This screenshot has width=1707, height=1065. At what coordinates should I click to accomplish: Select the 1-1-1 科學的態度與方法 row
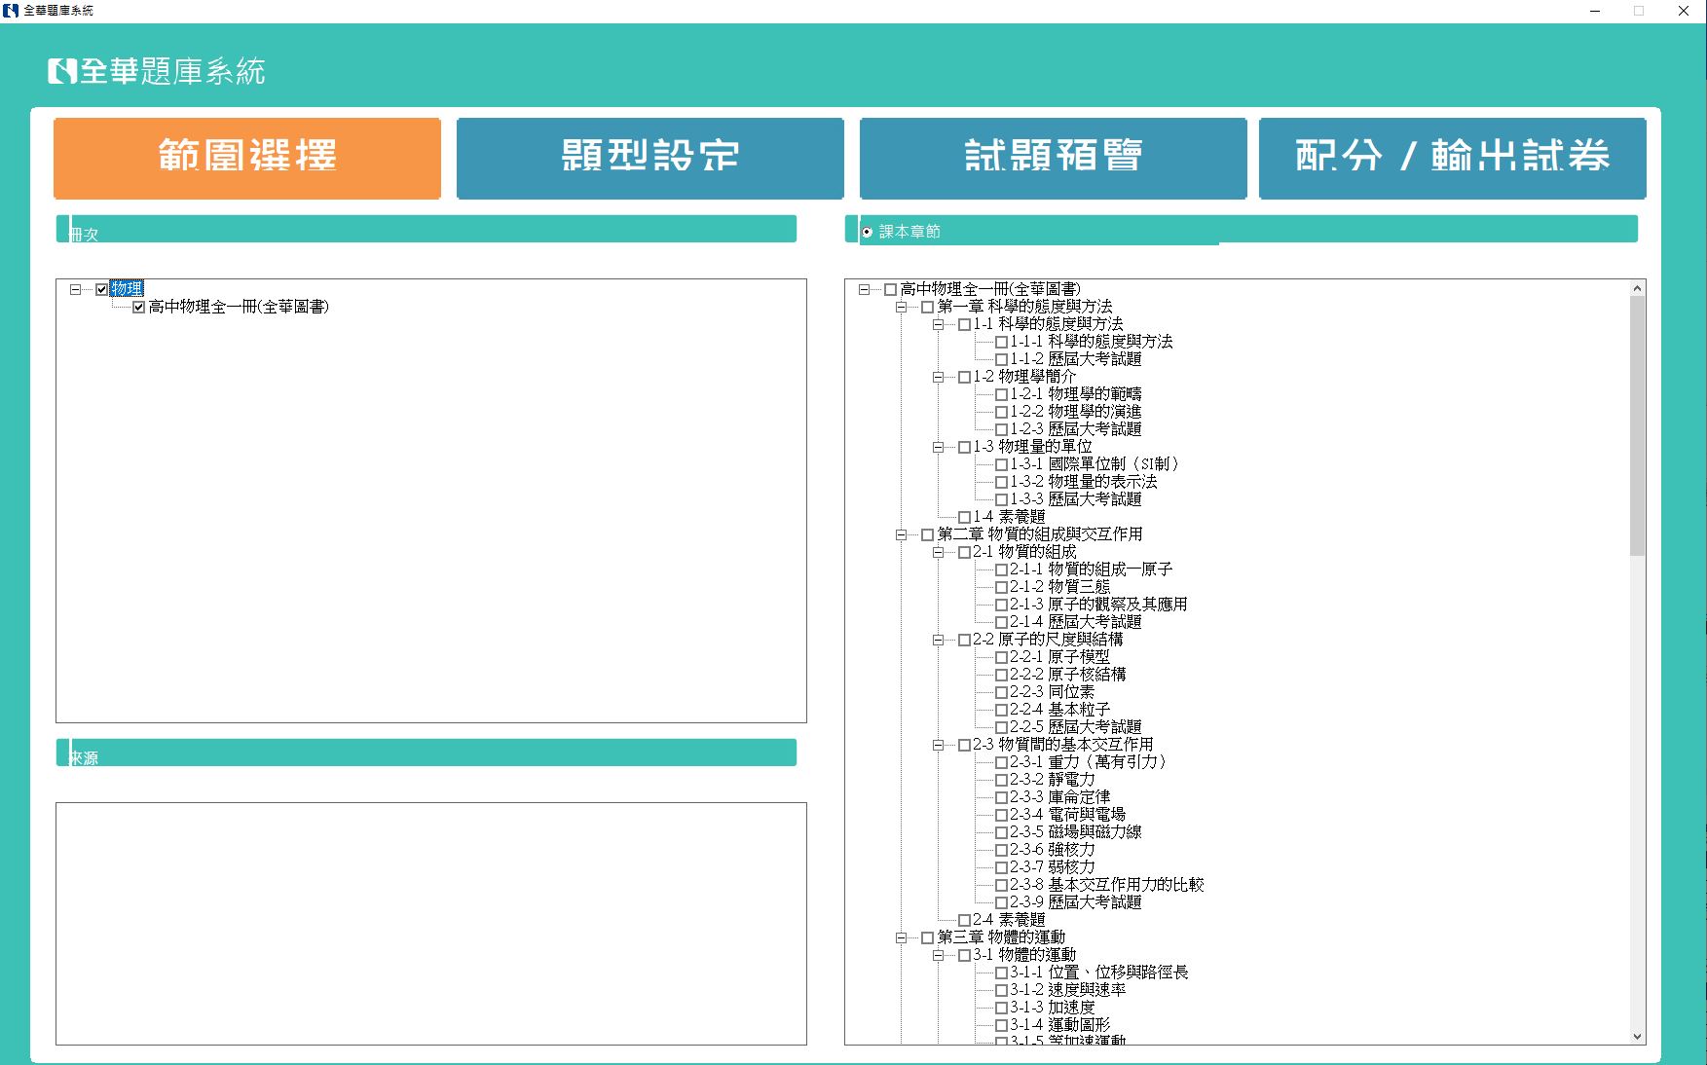[1091, 342]
